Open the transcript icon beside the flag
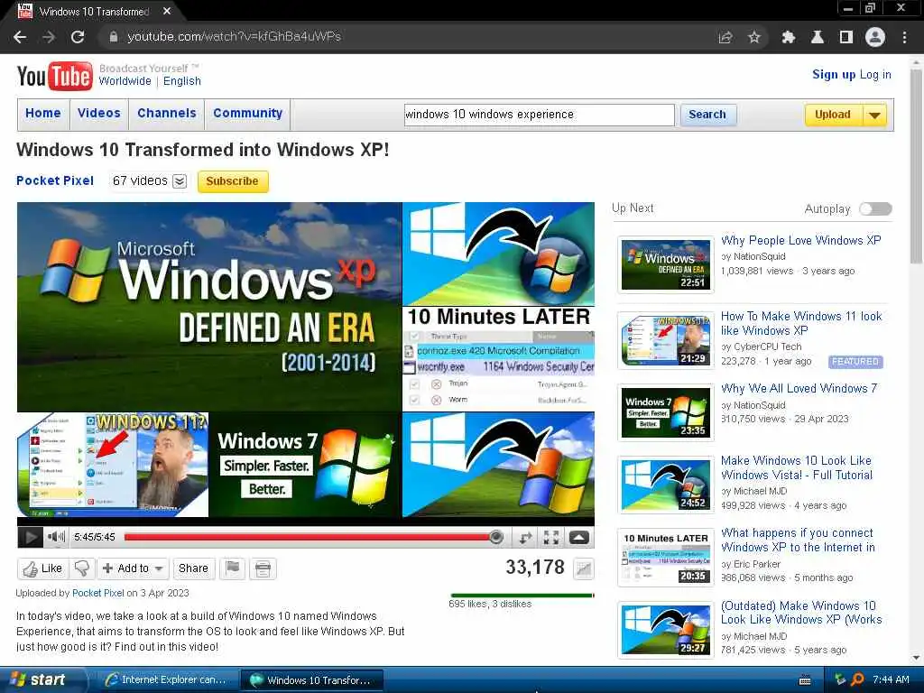The height and width of the screenshot is (693, 924). tap(263, 568)
